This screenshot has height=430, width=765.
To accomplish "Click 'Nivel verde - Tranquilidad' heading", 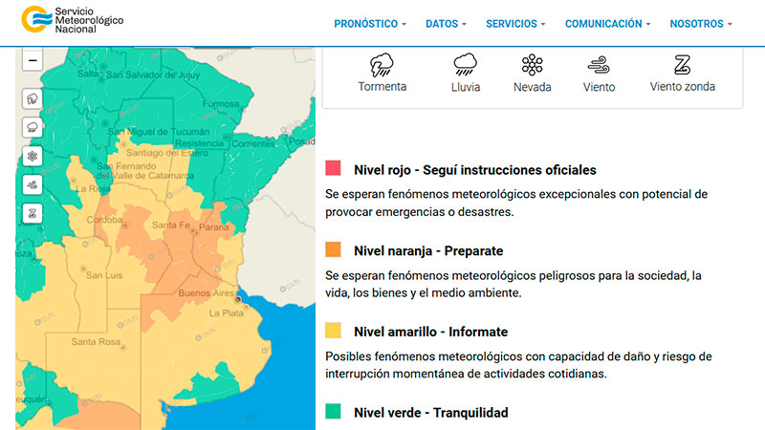I will tap(431, 413).
